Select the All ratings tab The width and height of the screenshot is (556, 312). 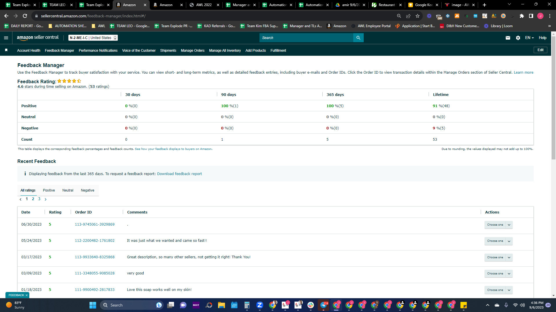(28, 190)
